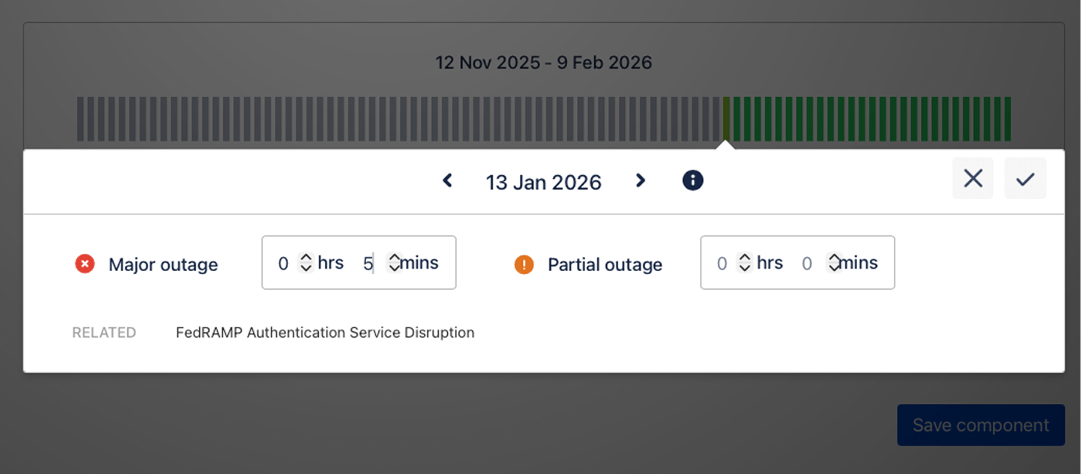This screenshot has width=1081, height=474.
Task: Decrement the Major outage minutes stepper
Action: pyautogui.click(x=394, y=269)
